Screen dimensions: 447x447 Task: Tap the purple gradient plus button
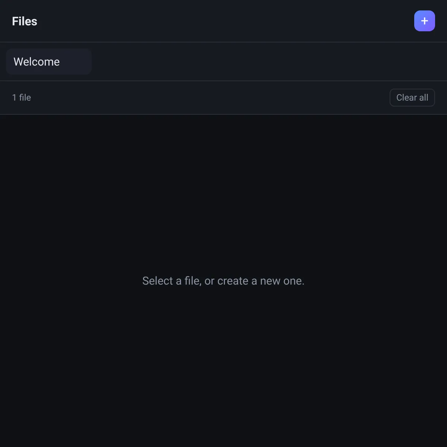click(424, 21)
